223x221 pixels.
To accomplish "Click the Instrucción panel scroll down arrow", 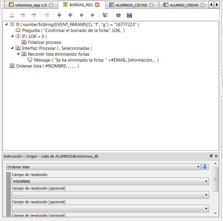I will 215,213.
